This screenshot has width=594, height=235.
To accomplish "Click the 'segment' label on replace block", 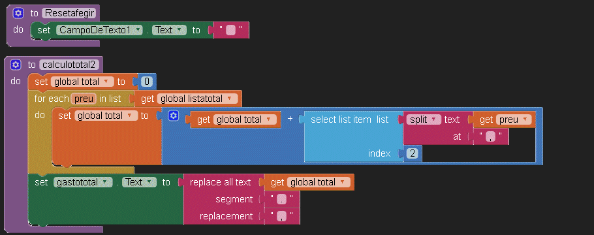I will pos(234,199).
